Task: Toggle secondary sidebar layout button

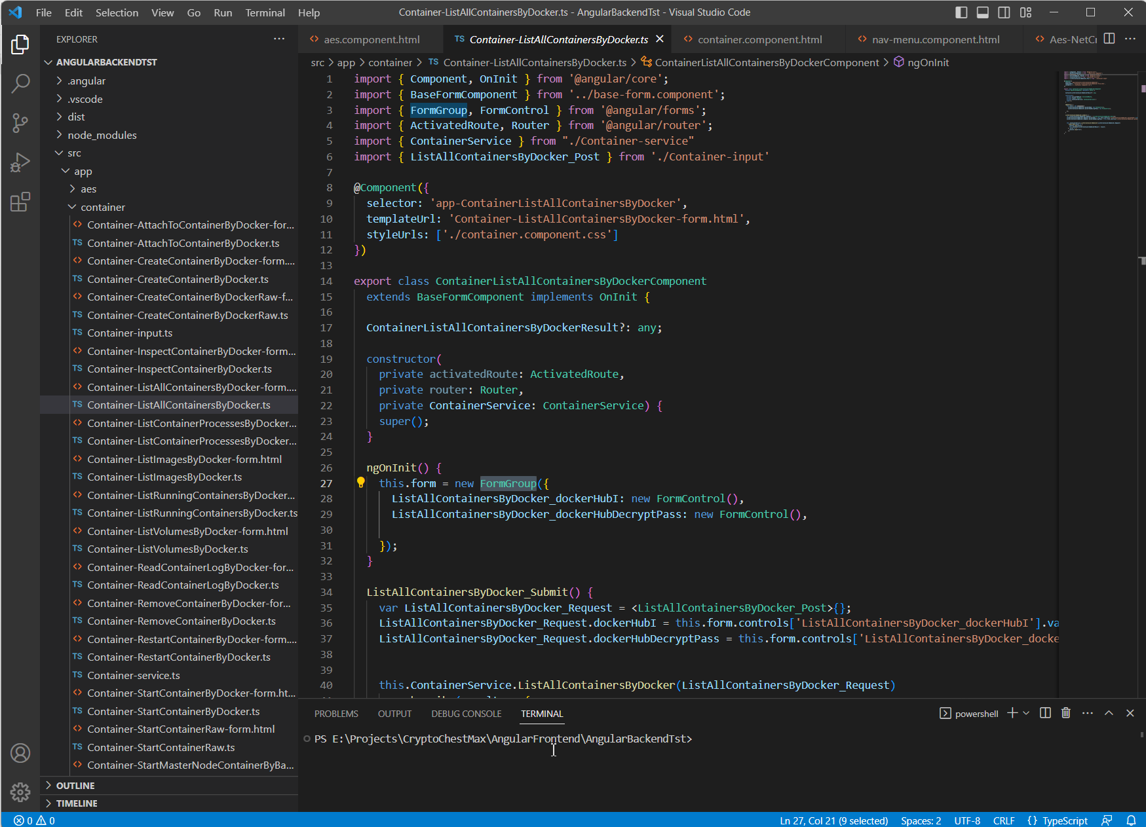Action: 1004,12
